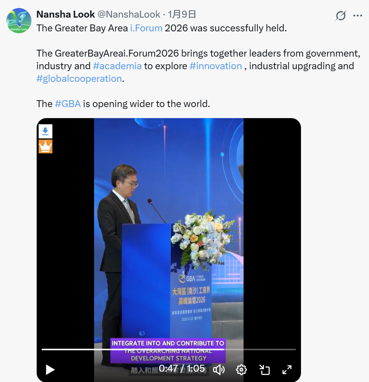
Task: Open video settings gear
Action: point(241,370)
